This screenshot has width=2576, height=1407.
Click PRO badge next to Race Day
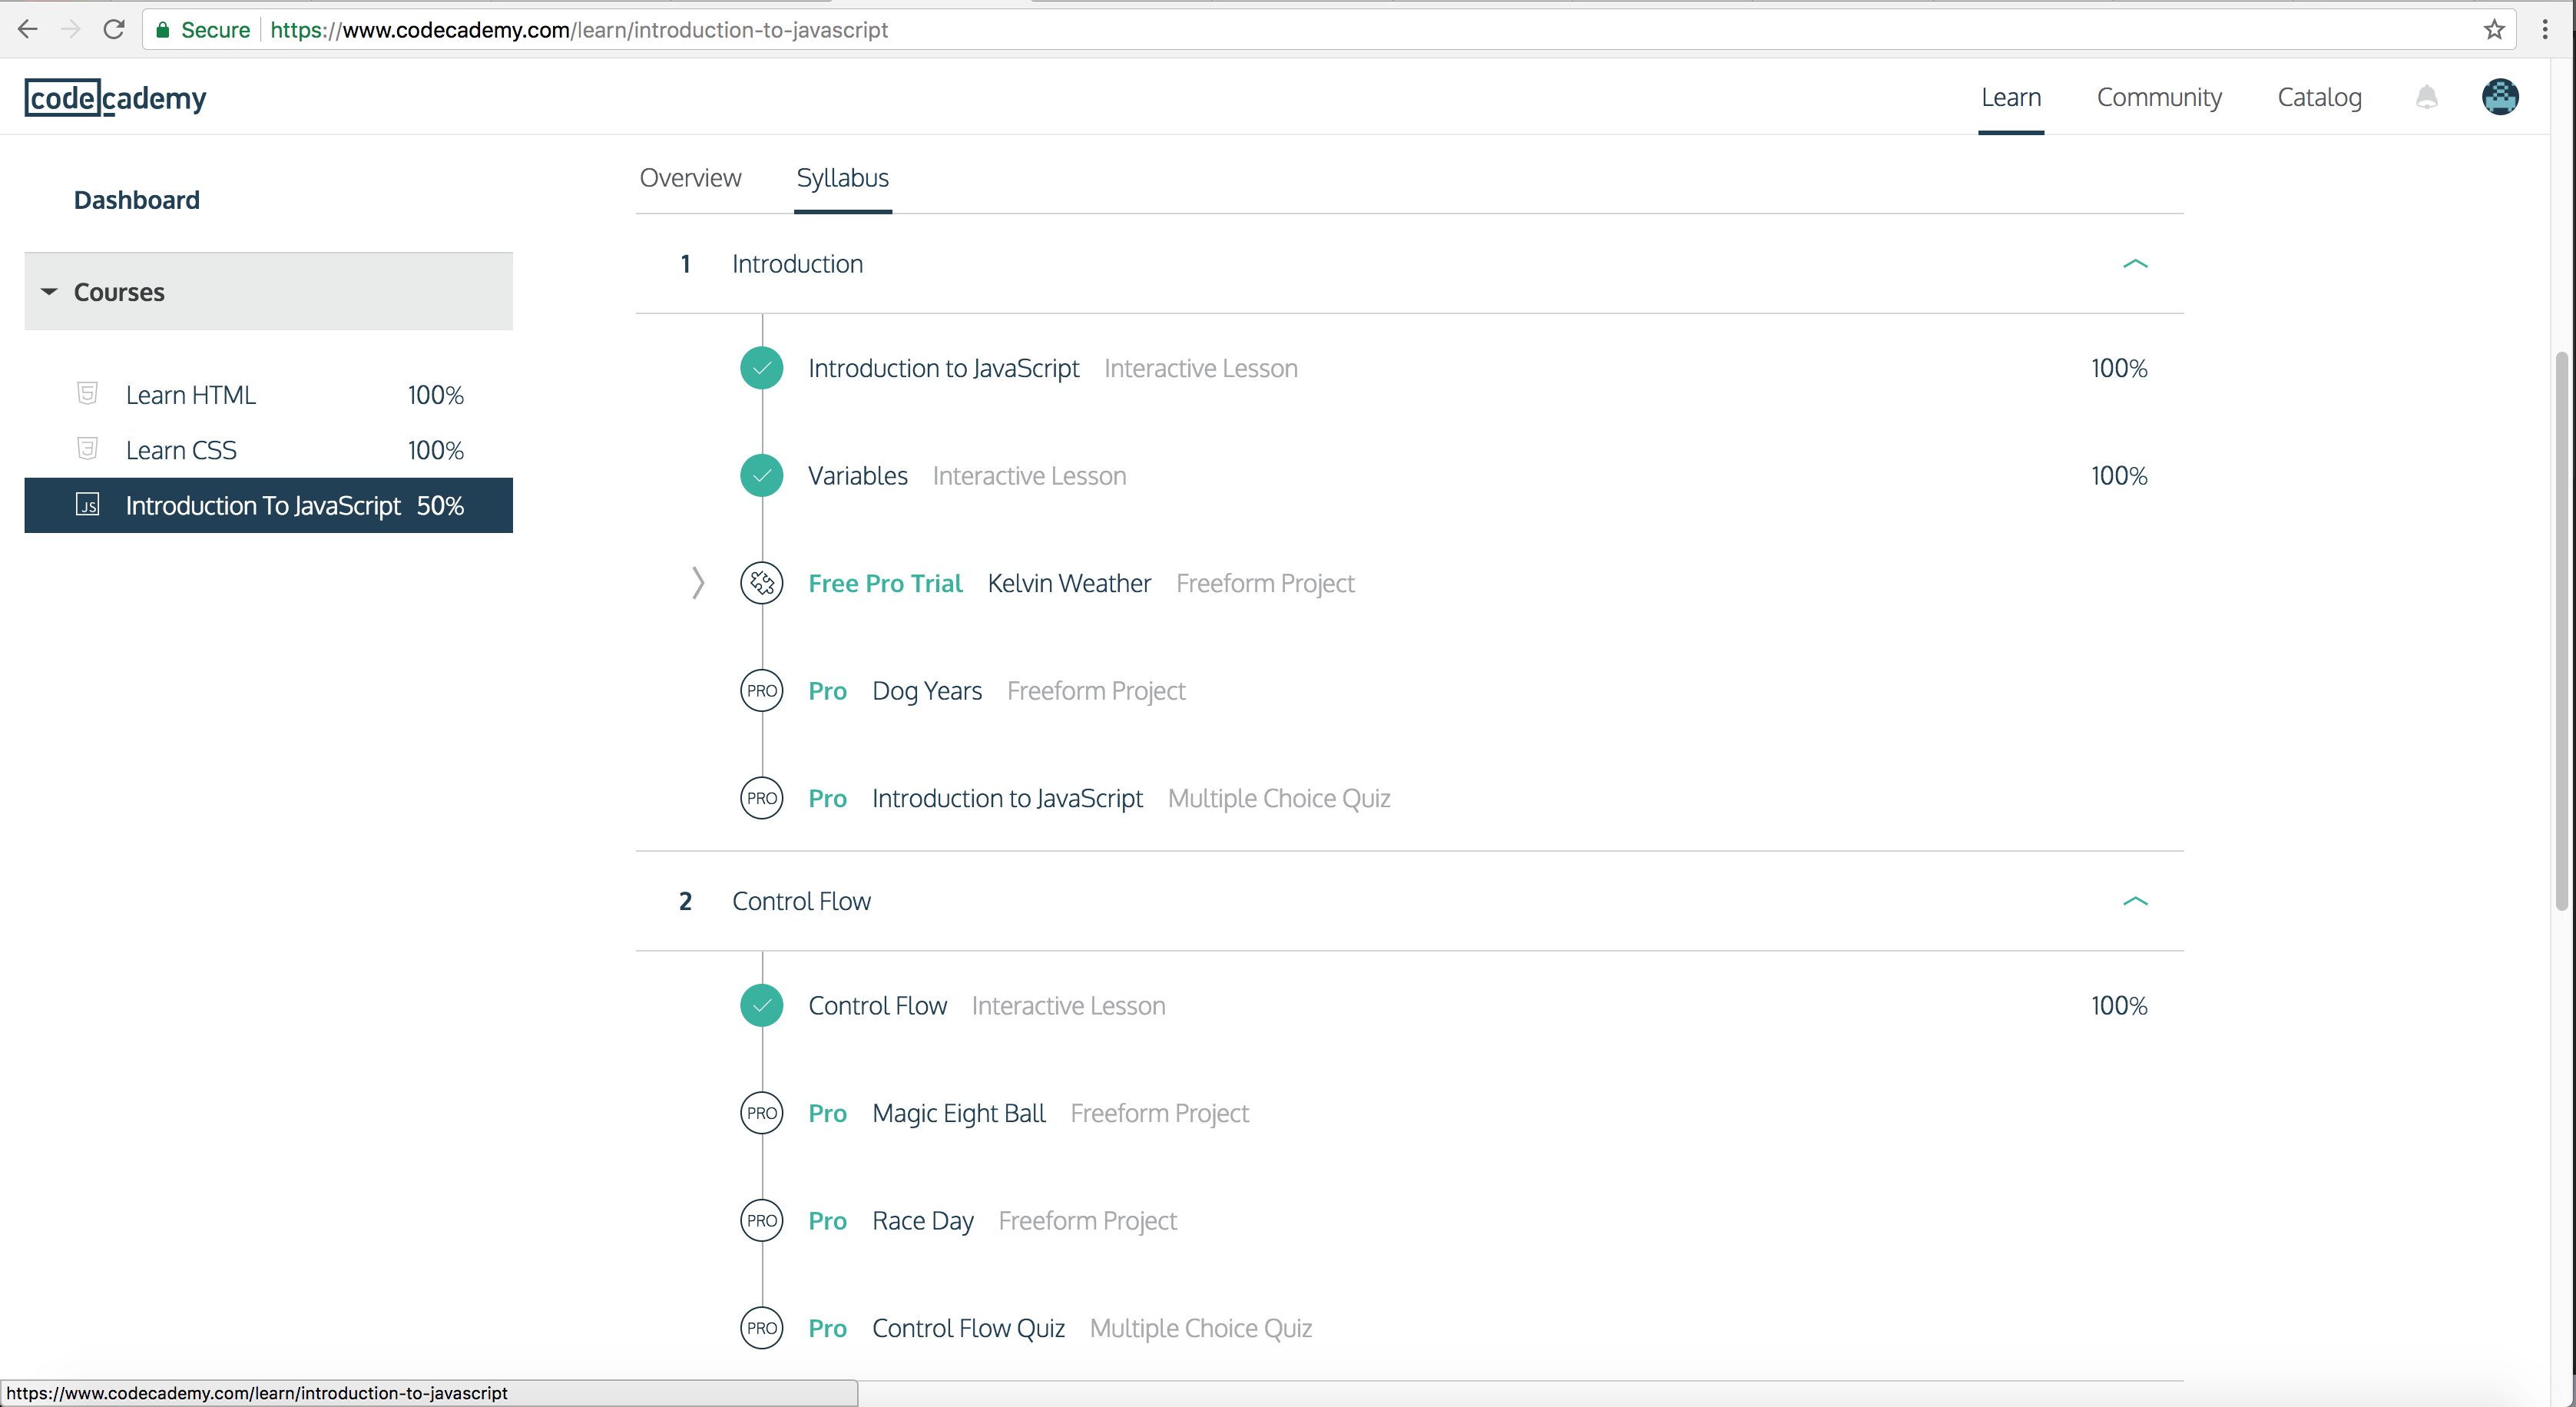pos(762,1221)
